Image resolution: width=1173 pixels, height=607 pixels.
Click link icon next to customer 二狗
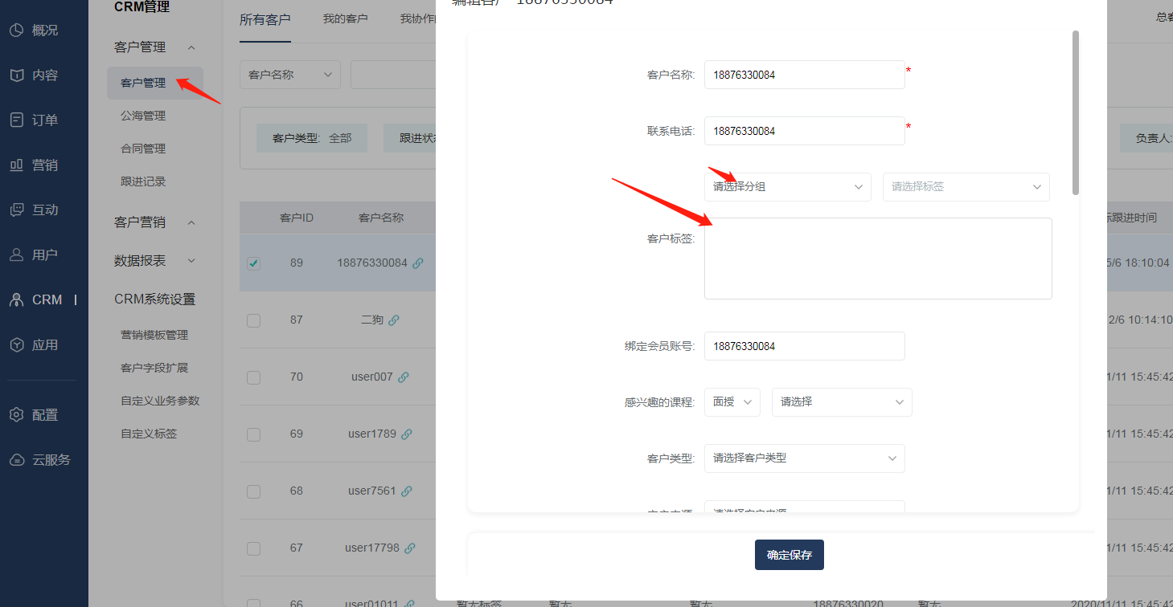[394, 320]
